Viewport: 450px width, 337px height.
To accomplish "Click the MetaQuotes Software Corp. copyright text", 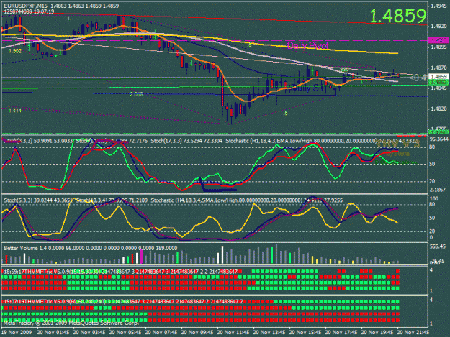I will coord(71,323).
